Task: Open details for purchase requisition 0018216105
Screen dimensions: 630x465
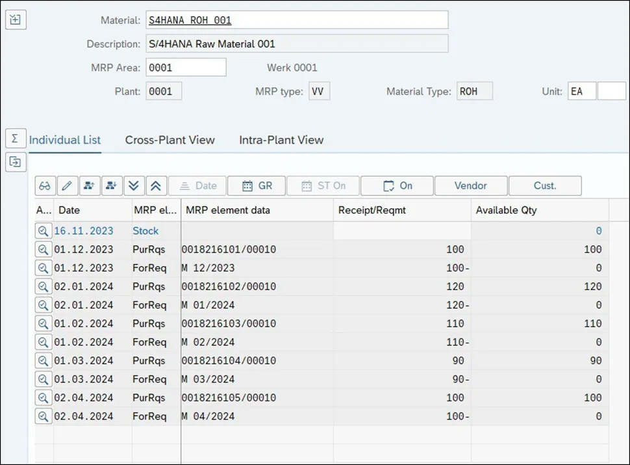Action: click(44, 398)
